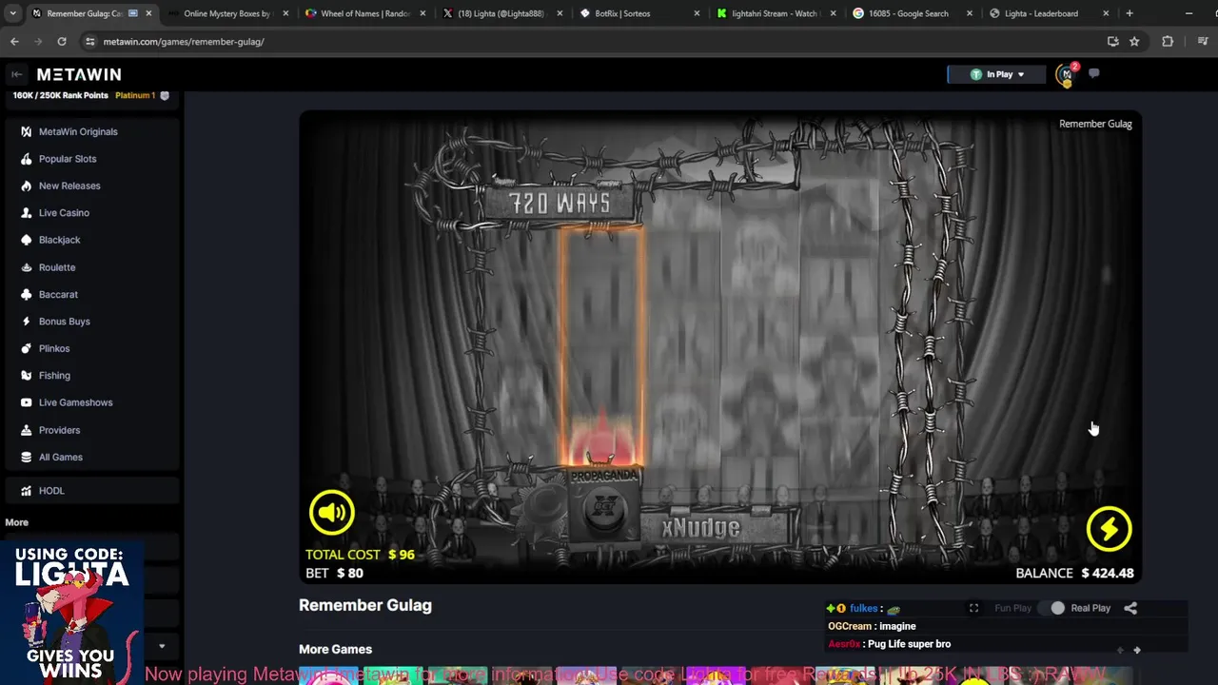1218x685 pixels.
Task: Go to New Releases section
Action: [69, 186]
